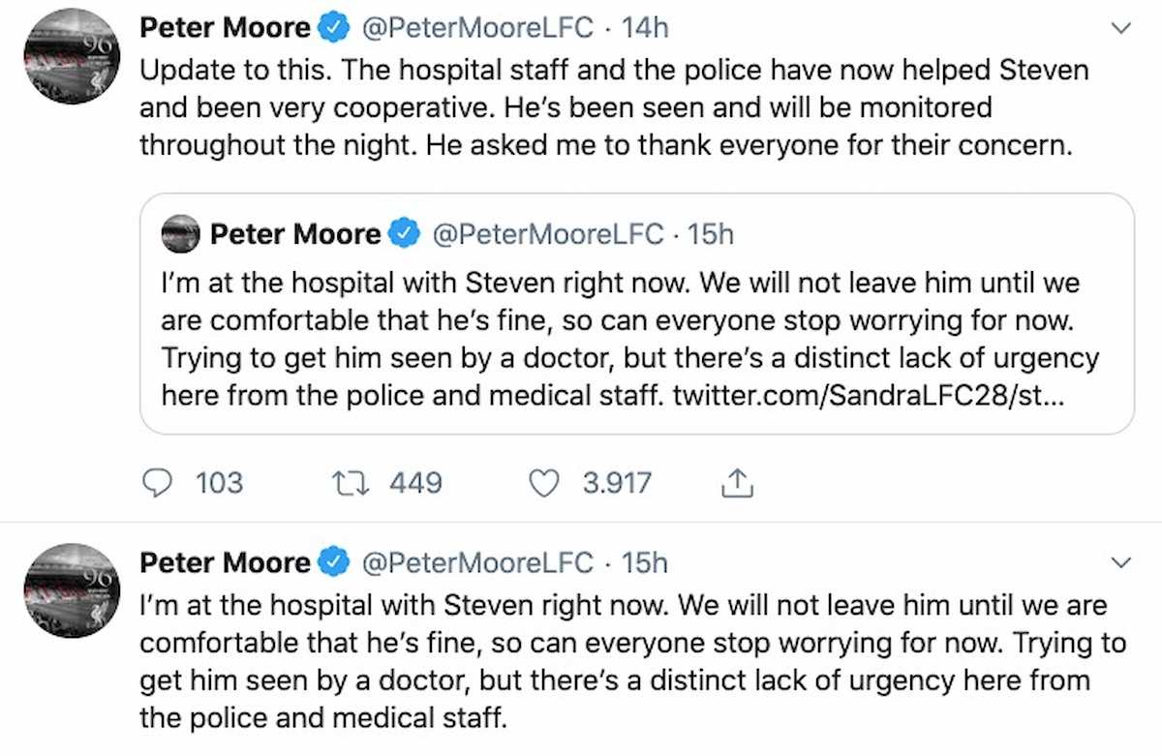Like the update tweet with the heart icon
Screen dimensions: 1162x756
pos(545,482)
